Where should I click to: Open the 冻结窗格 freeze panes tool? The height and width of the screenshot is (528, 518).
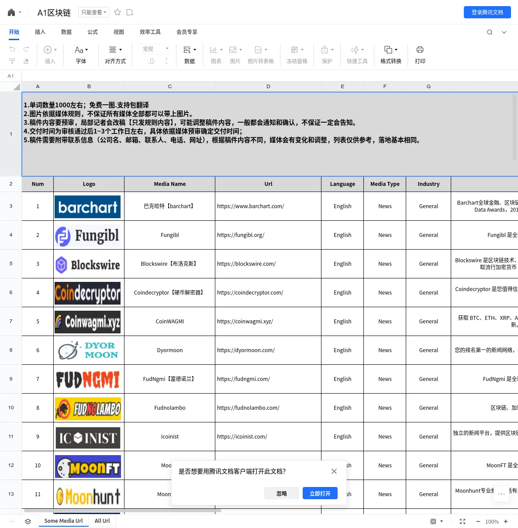pos(297,55)
